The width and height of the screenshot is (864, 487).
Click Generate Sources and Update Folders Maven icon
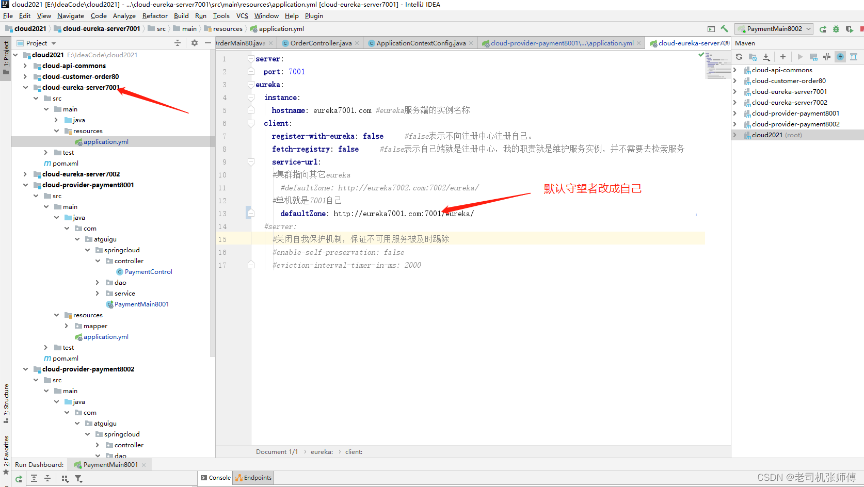[x=753, y=57]
